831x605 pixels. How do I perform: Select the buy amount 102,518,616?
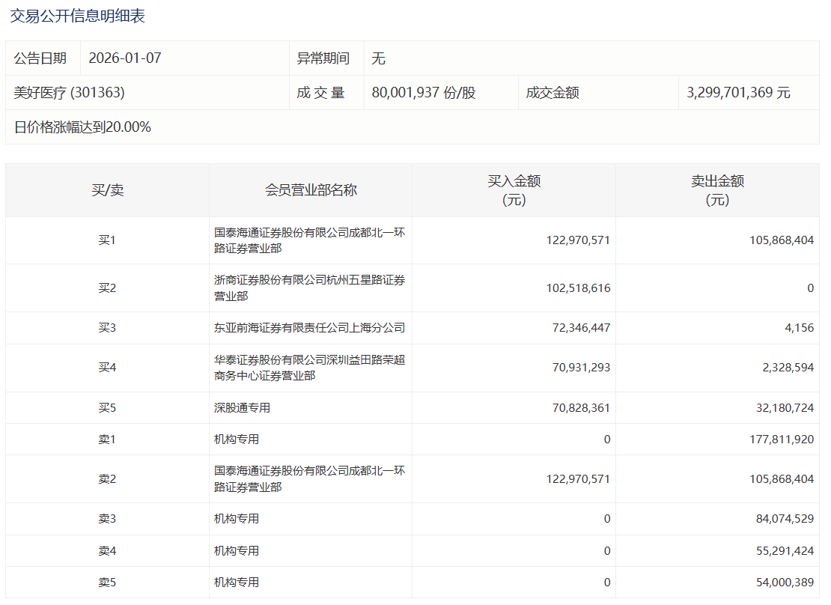[x=578, y=288]
